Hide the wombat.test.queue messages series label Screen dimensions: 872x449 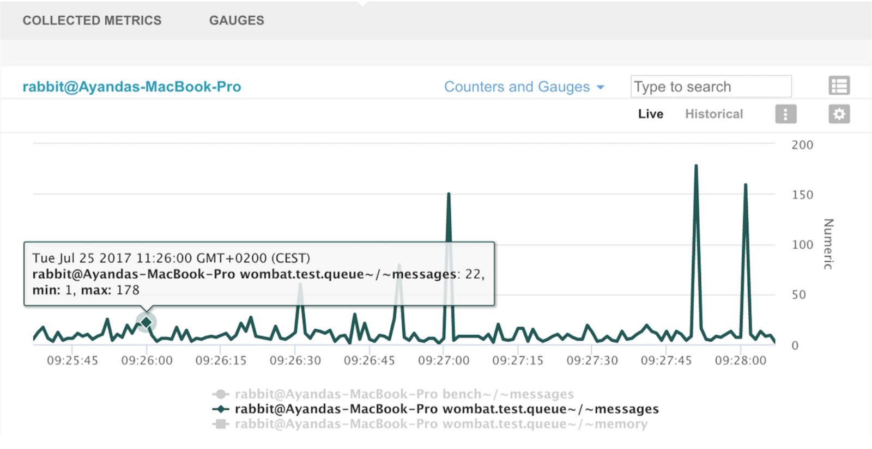tap(446, 409)
